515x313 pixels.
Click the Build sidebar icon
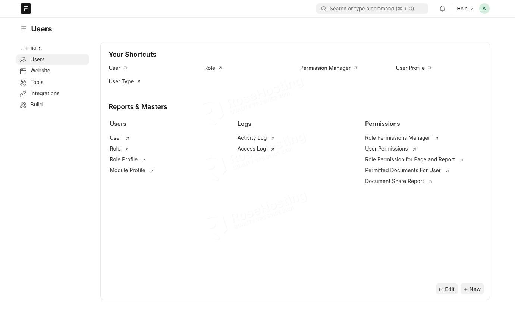(x=23, y=105)
